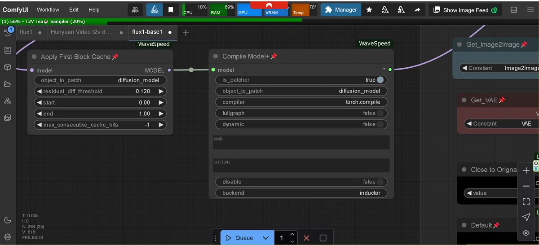Screen dimensions: 539x245
Task: Click the mode text field in Compile Model+
Action: (301, 142)
